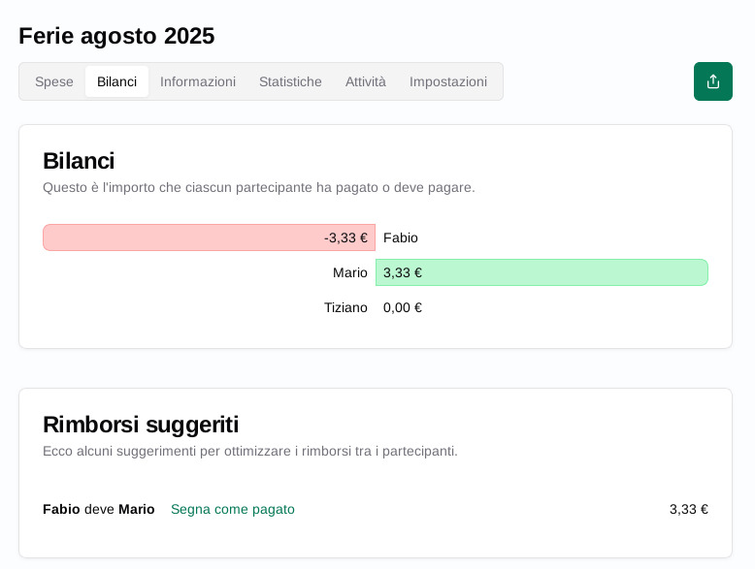The width and height of the screenshot is (755, 569).
Task: Open the Impostazioni tab
Action: click(447, 81)
